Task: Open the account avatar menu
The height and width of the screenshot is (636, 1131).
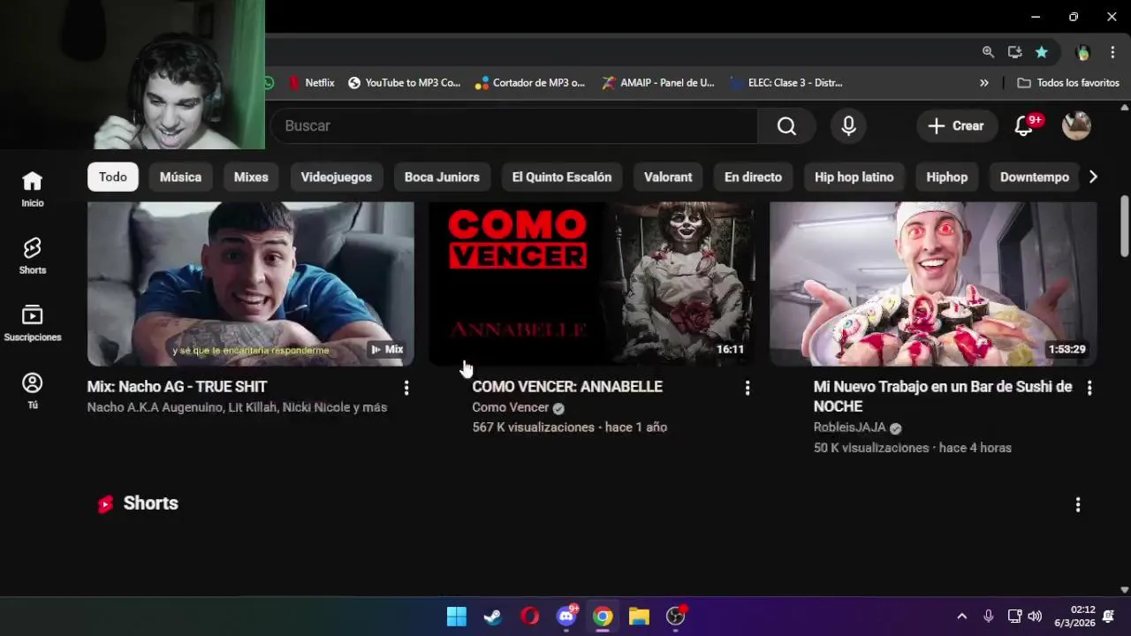Action: 1076,125
